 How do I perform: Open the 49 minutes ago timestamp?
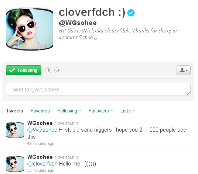click(41, 143)
